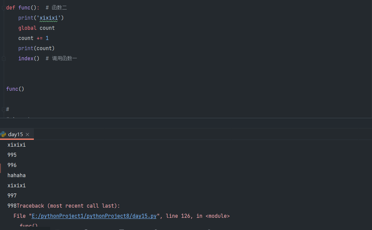Click the fold end marker beside index()
The height and width of the screenshot is (230, 372).
pos(3,59)
